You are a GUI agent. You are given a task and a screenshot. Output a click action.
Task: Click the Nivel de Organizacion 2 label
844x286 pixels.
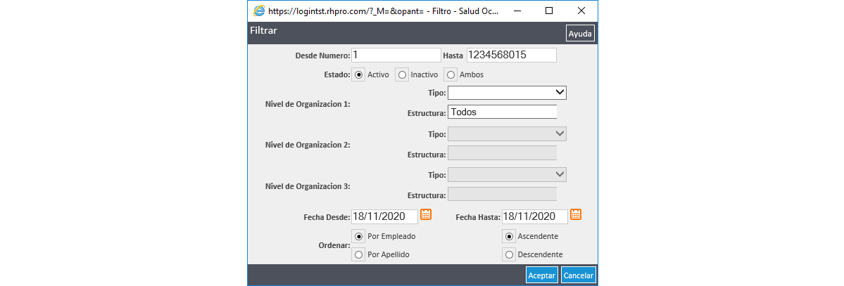308,145
